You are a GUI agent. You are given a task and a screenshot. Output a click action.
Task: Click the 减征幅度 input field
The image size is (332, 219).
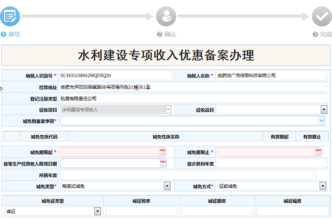[292, 211]
